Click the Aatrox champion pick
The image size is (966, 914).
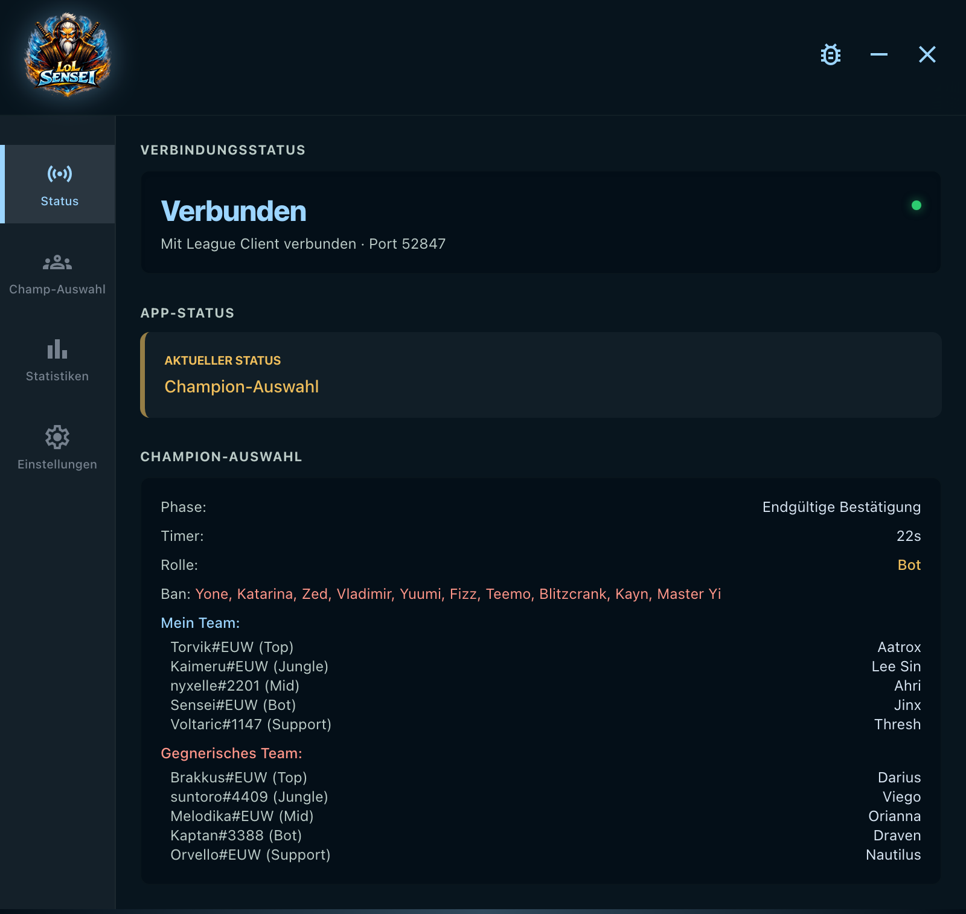tap(899, 647)
